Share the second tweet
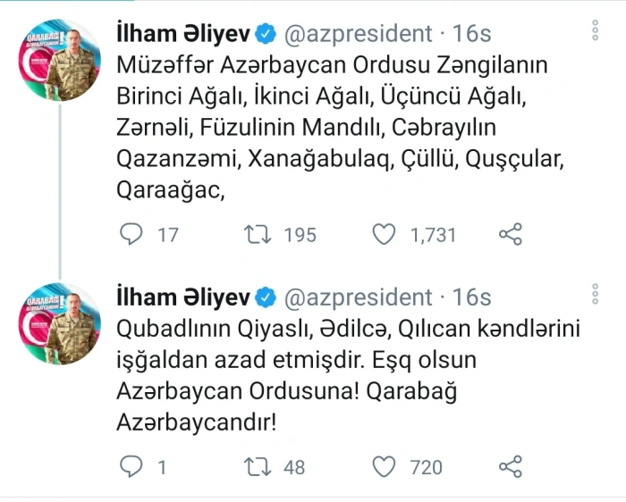The width and height of the screenshot is (626, 502). point(510,466)
